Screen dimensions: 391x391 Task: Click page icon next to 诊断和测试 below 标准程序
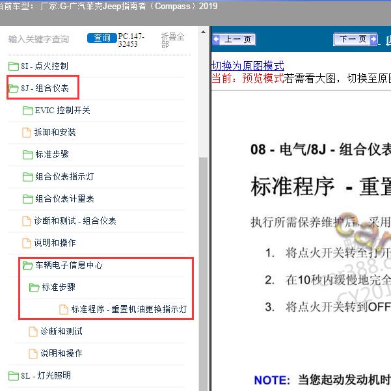(x=33, y=332)
